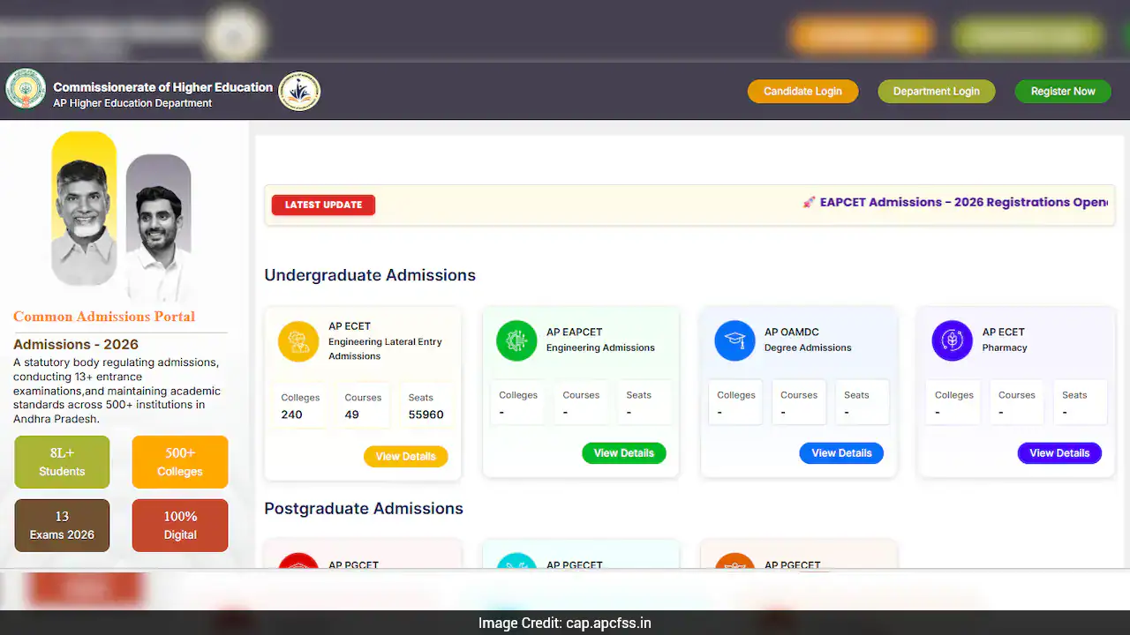Click the Undergraduate Admissions heading

(370, 275)
